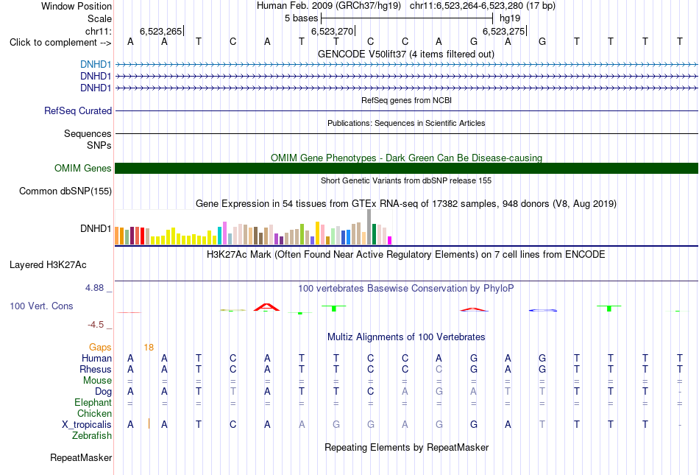Image resolution: width=699 pixels, height=475 pixels.
Task: Click the 'OMIM Gene Phenotypes' green title
Action: pyautogui.click(x=406, y=158)
